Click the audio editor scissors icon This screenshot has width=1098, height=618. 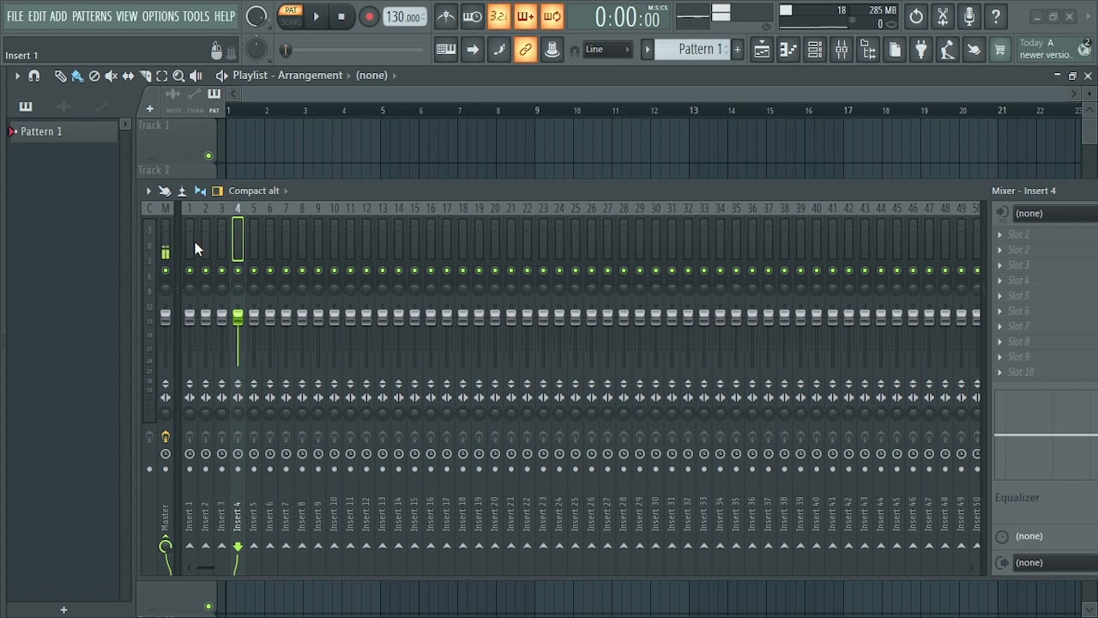coord(943,16)
